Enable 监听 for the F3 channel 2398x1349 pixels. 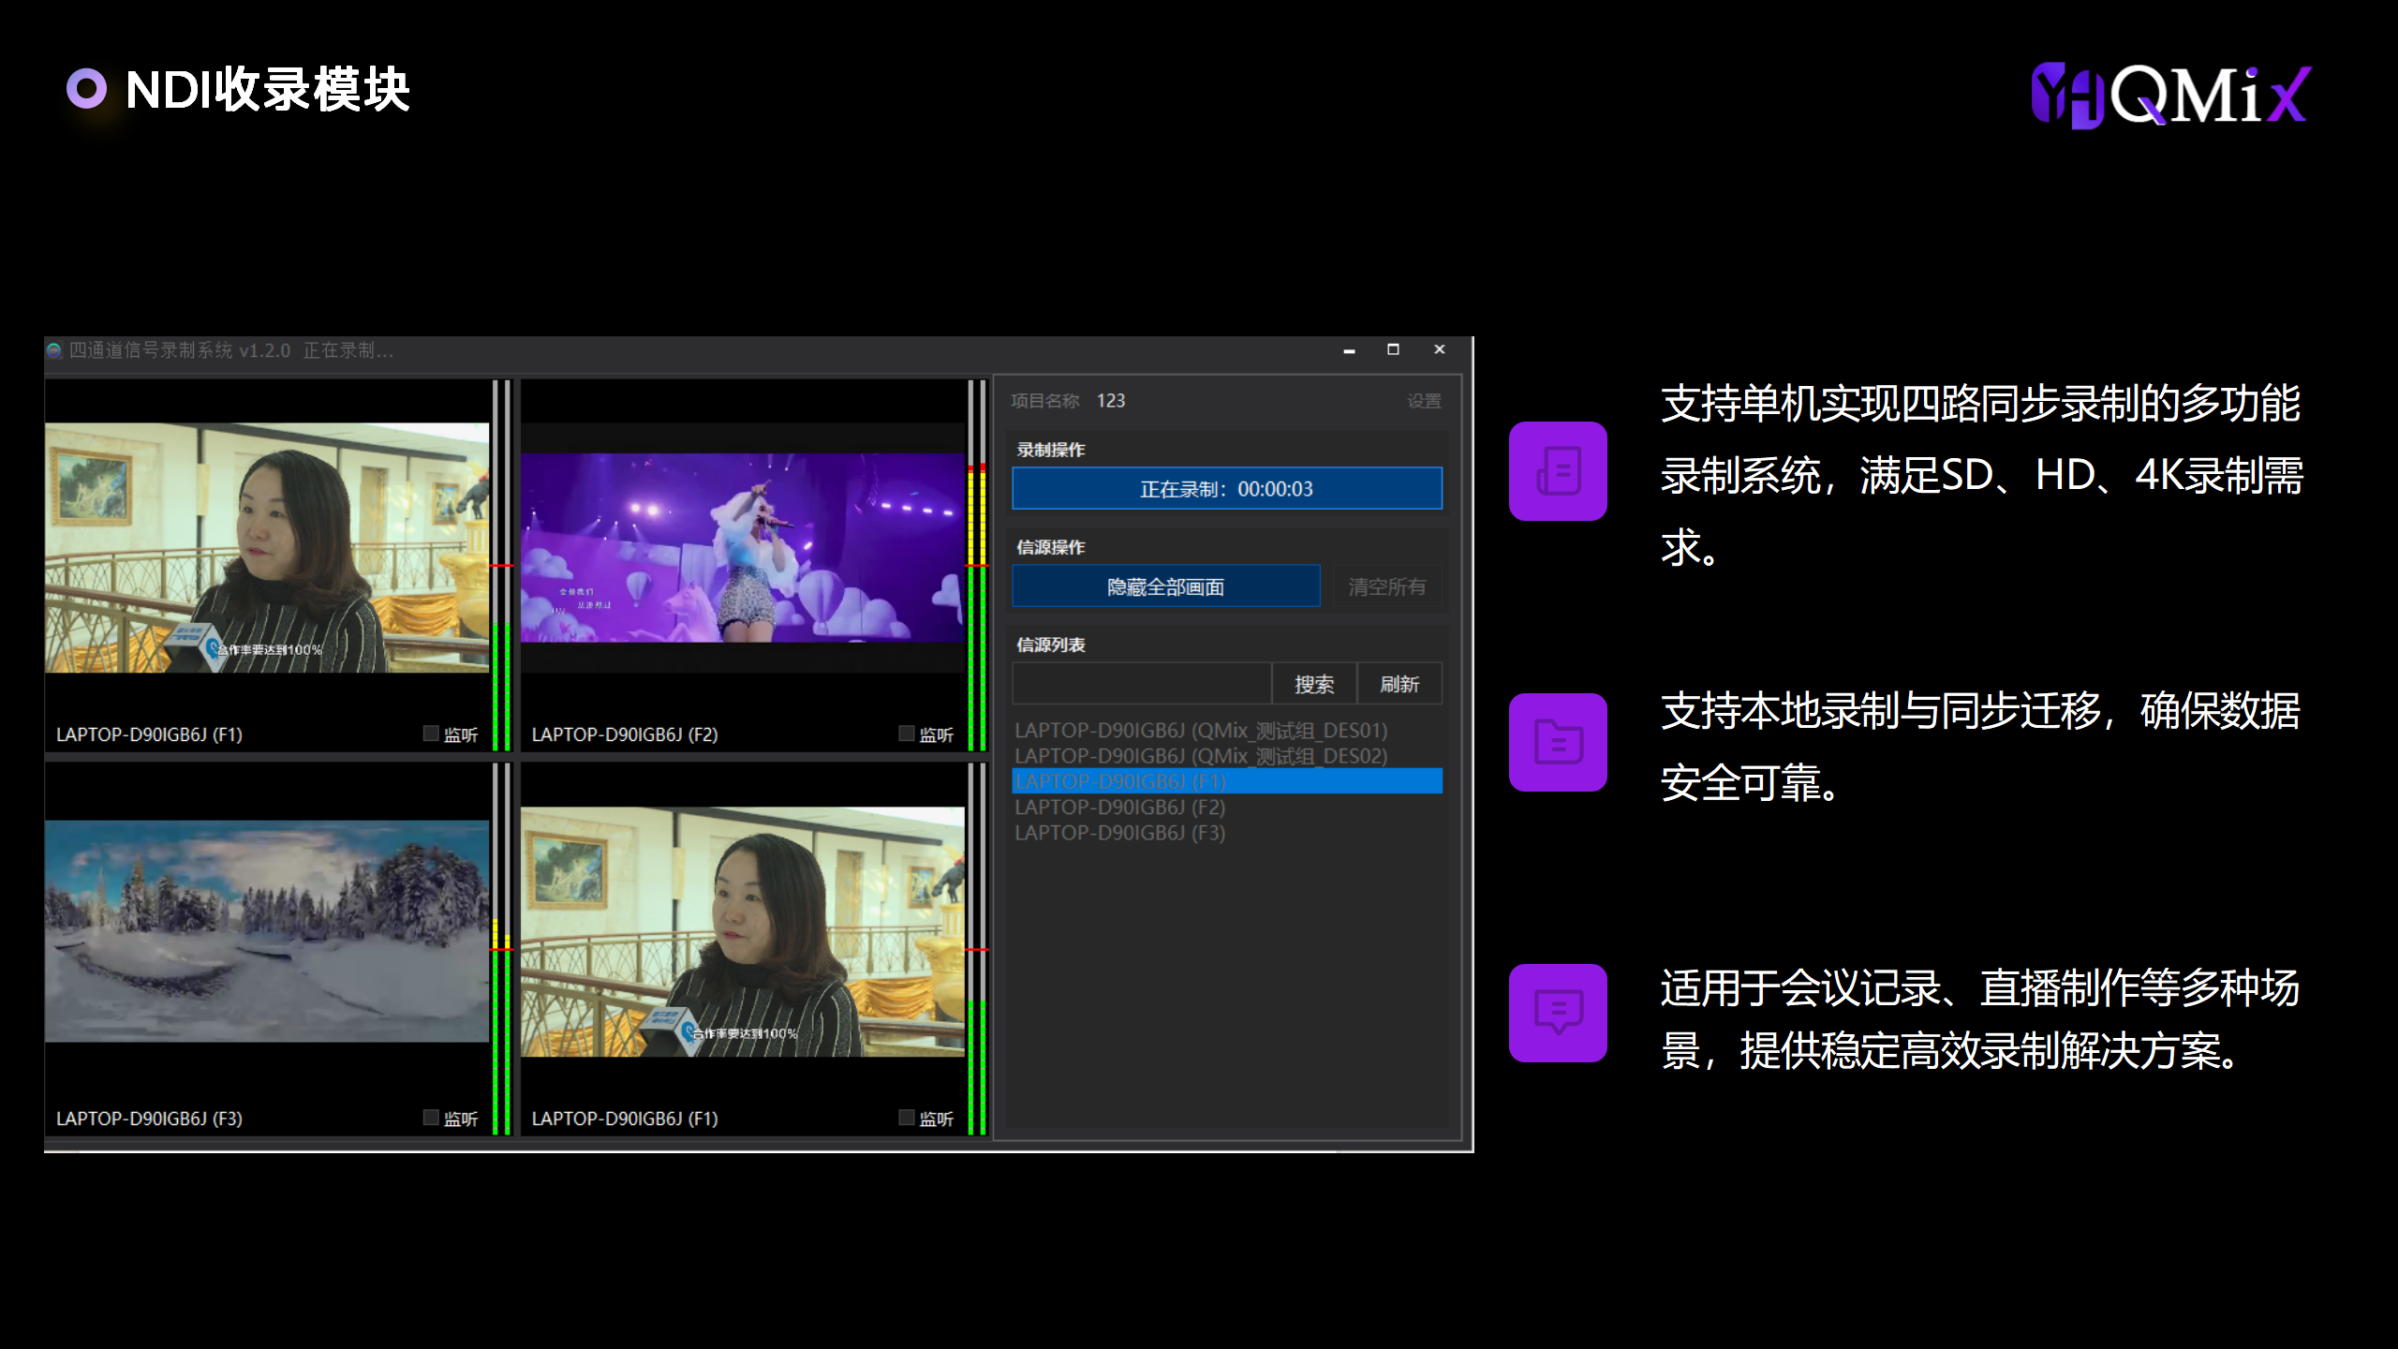431,1118
